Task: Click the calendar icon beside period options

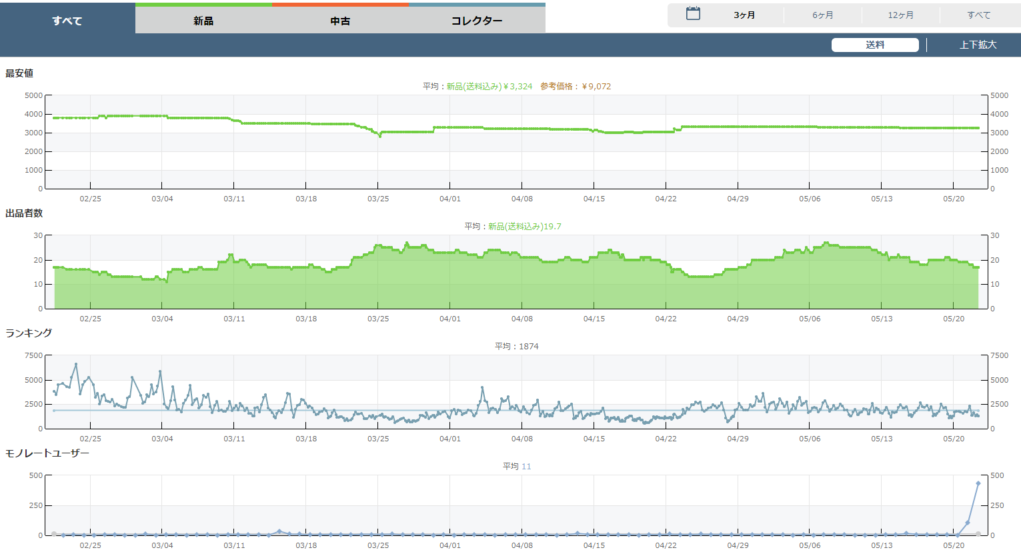Action: coord(693,14)
